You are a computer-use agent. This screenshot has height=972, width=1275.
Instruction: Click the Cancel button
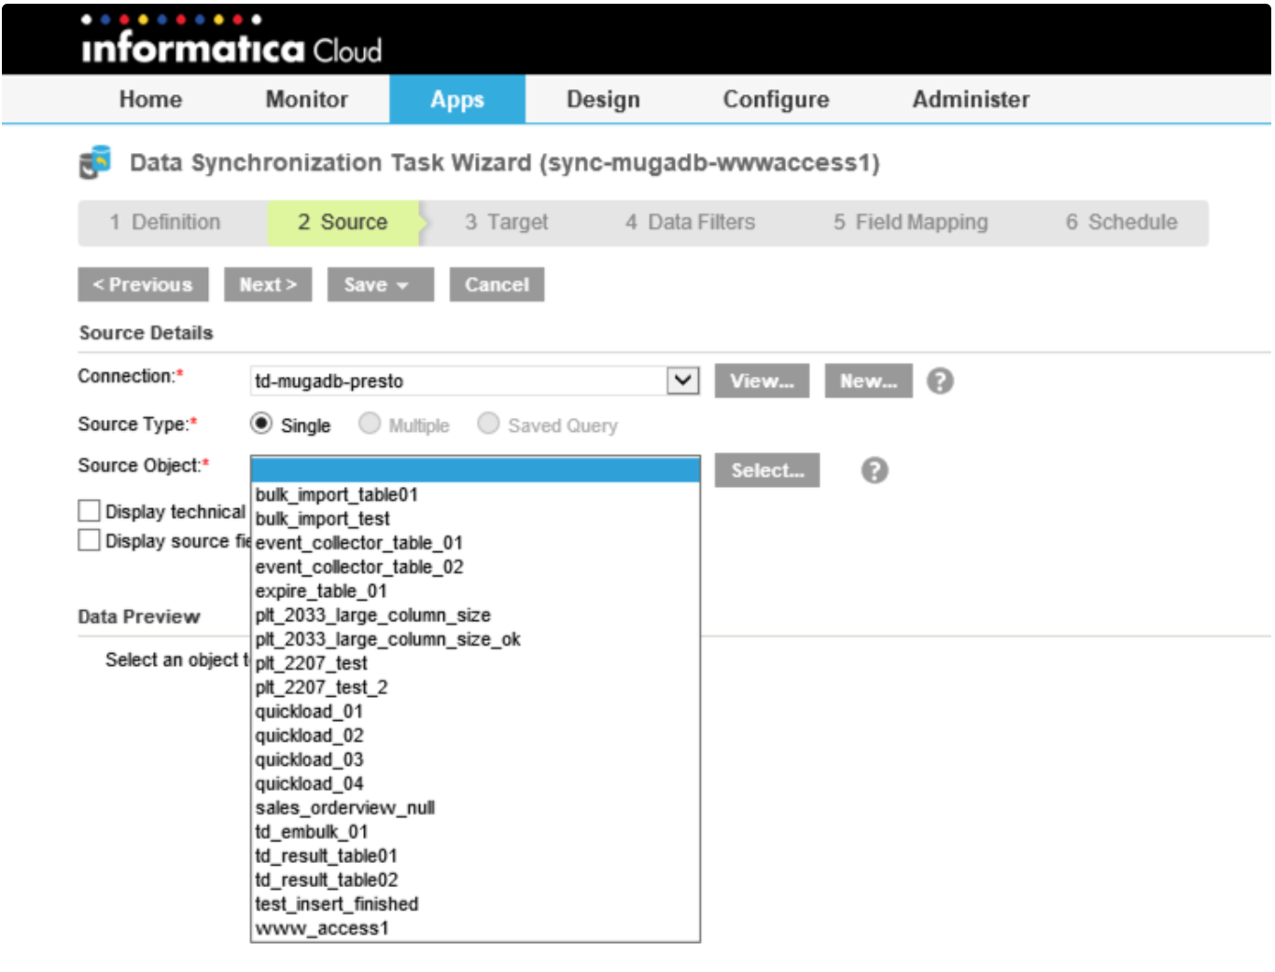(x=497, y=285)
